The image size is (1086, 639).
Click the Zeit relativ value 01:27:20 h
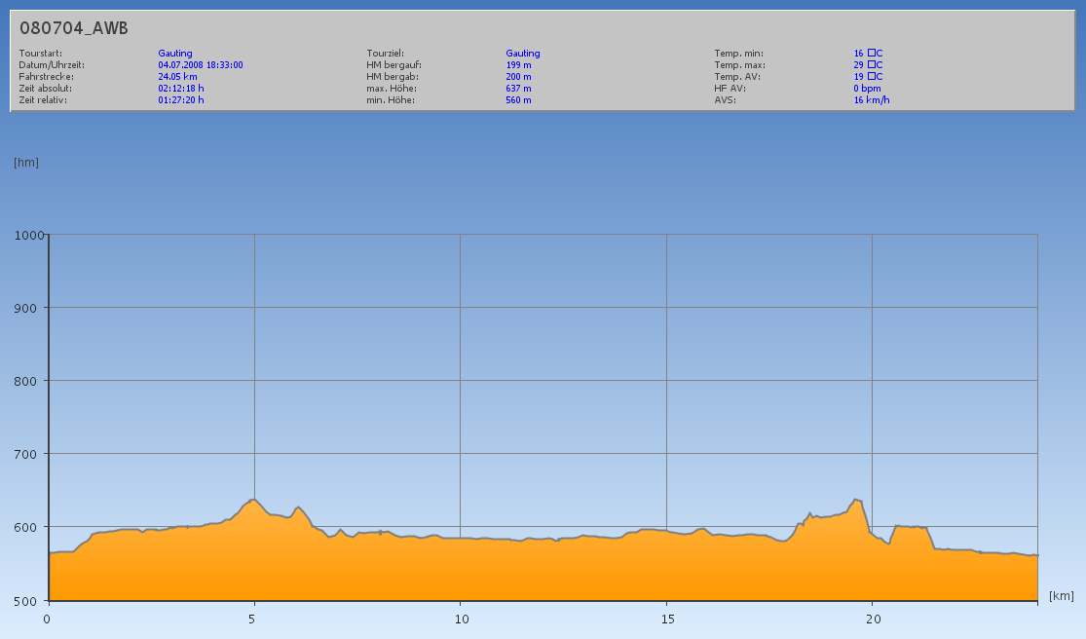click(181, 100)
